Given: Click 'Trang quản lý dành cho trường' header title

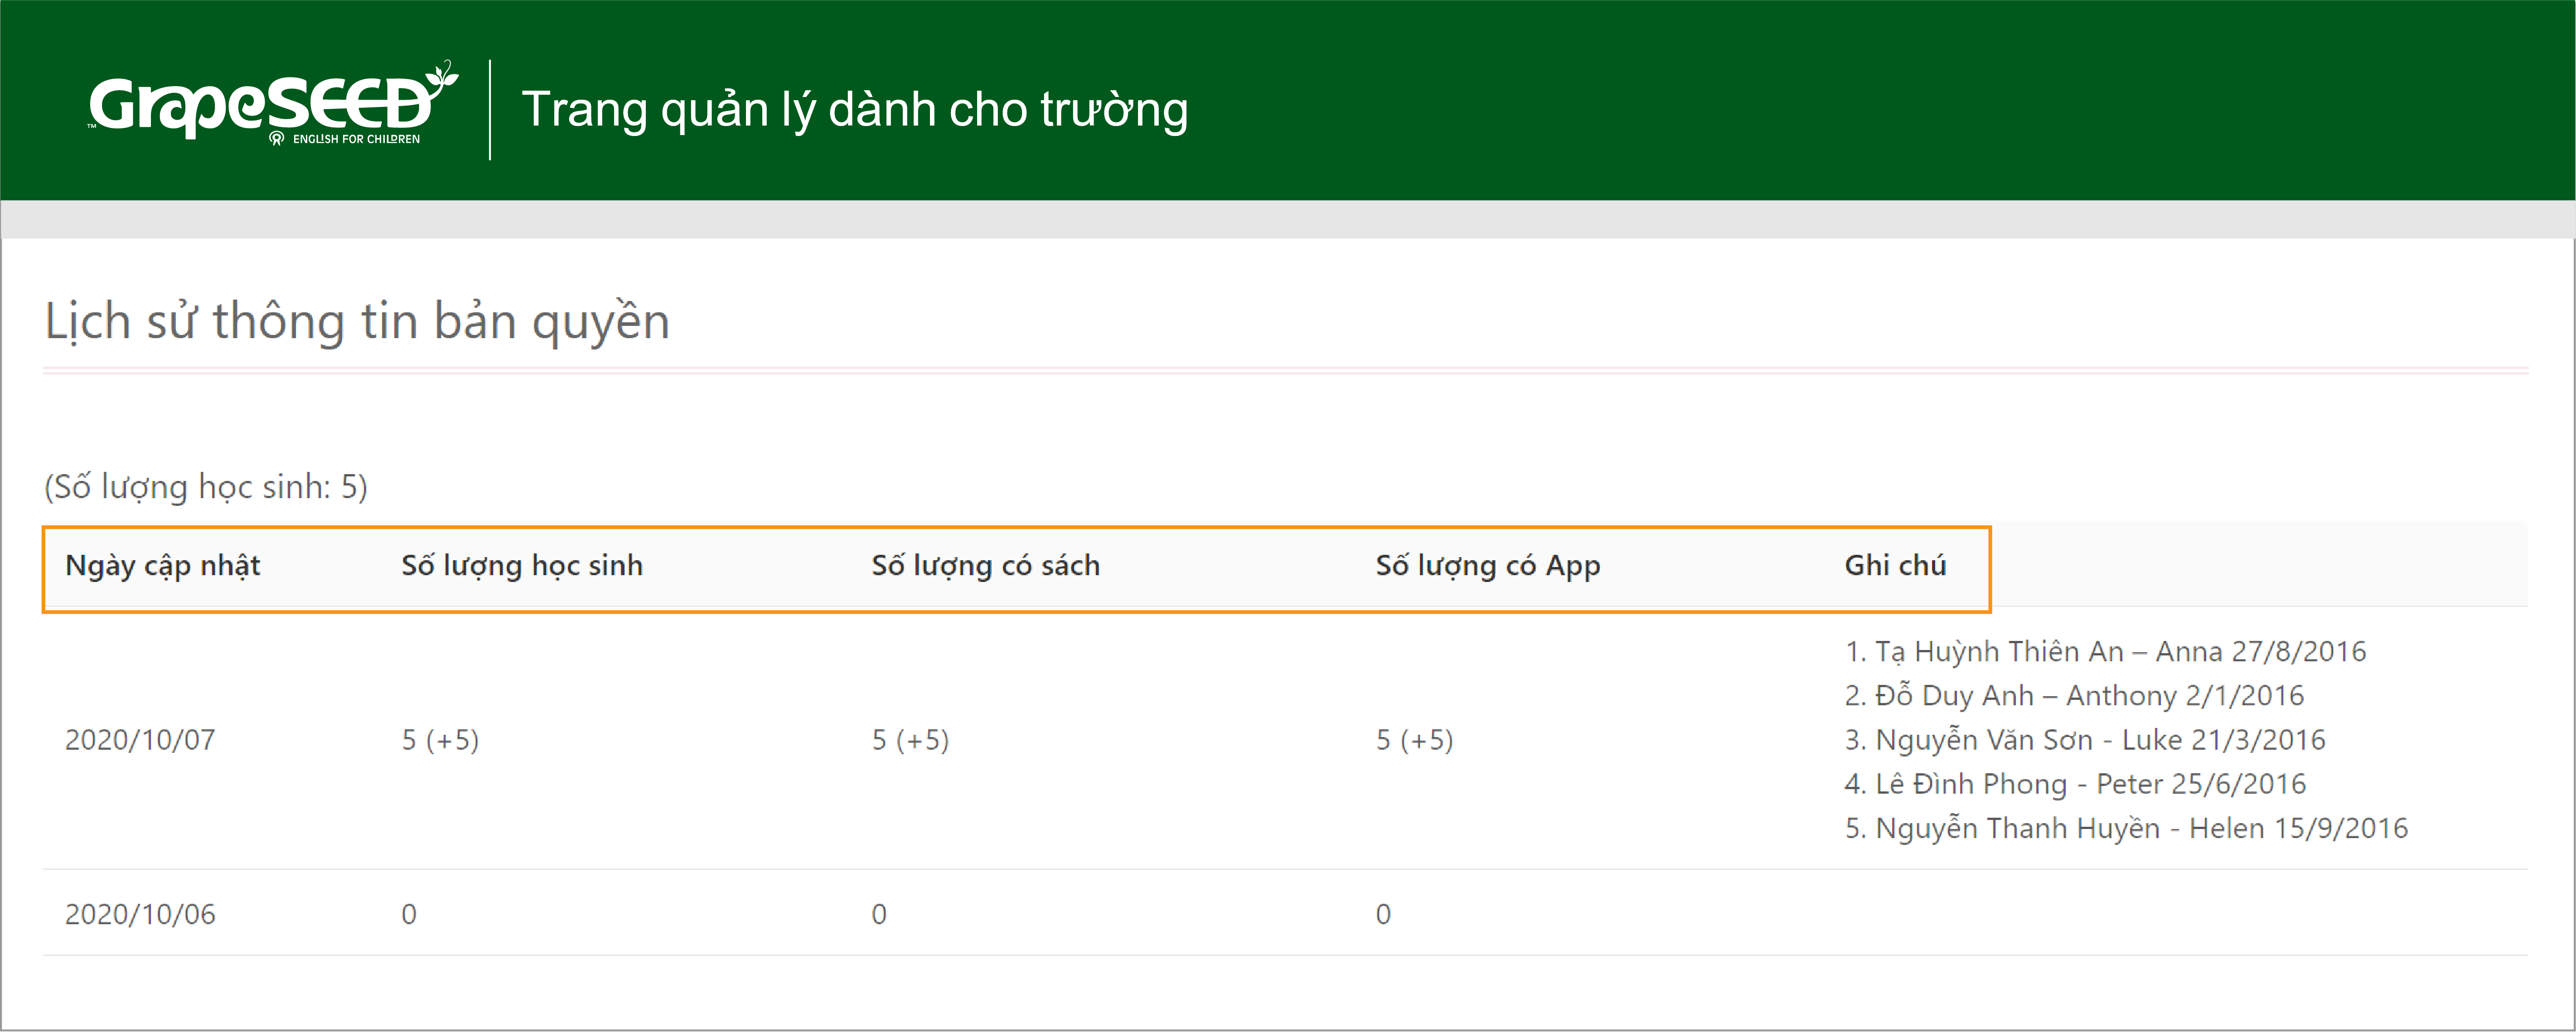Looking at the screenshot, I should click(855, 110).
